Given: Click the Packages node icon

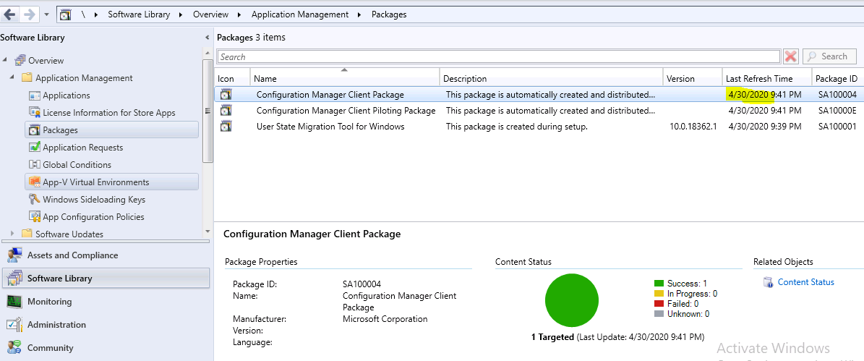Looking at the screenshot, I should point(35,130).
